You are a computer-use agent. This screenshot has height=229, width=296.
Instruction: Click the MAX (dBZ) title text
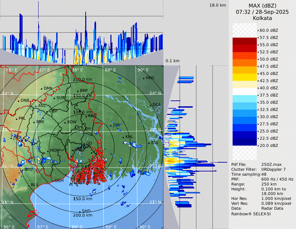click(262, 6)
